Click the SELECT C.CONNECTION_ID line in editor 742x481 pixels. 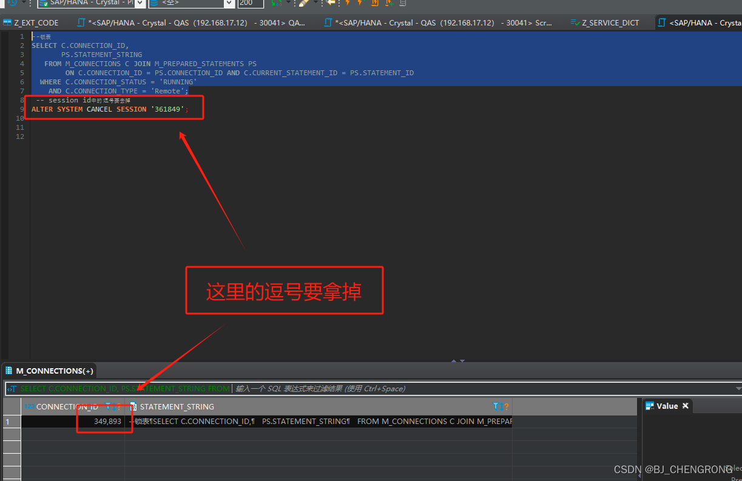pos(80,45)
